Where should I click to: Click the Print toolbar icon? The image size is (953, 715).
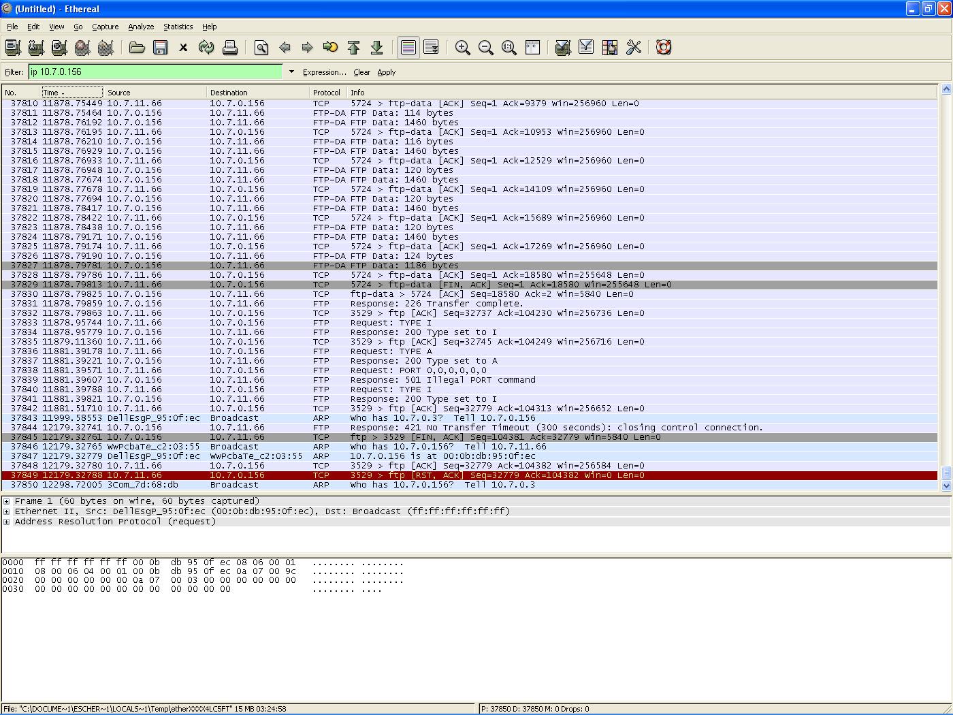[229, 48]
